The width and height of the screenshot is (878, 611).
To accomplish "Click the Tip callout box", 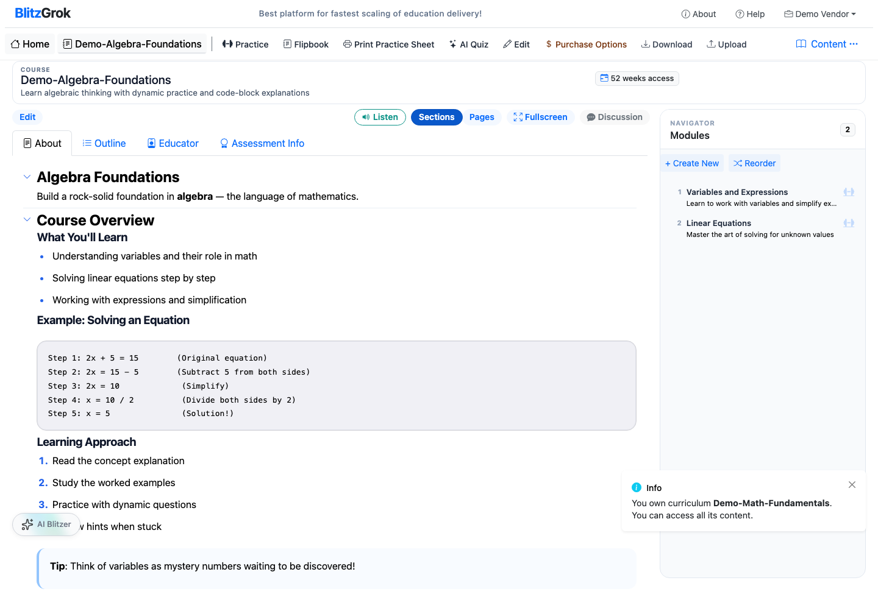I will [337, 568].
